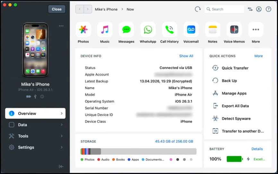Click the battery charging bolt icon
278x174 pixels.
(248, 159)
